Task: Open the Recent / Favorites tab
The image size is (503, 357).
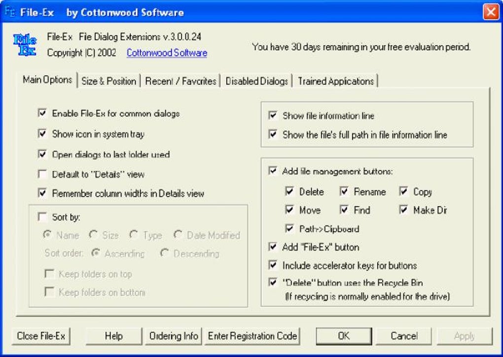Action: [x=181, y=80]
